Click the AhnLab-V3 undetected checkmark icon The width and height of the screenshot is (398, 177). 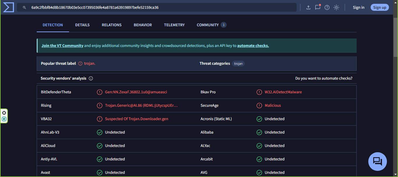click(100, 132)
